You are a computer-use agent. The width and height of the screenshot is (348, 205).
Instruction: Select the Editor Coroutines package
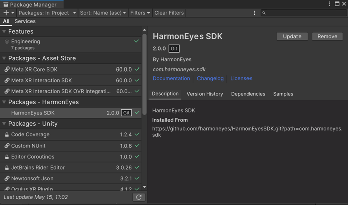click(x=71, y=157)
